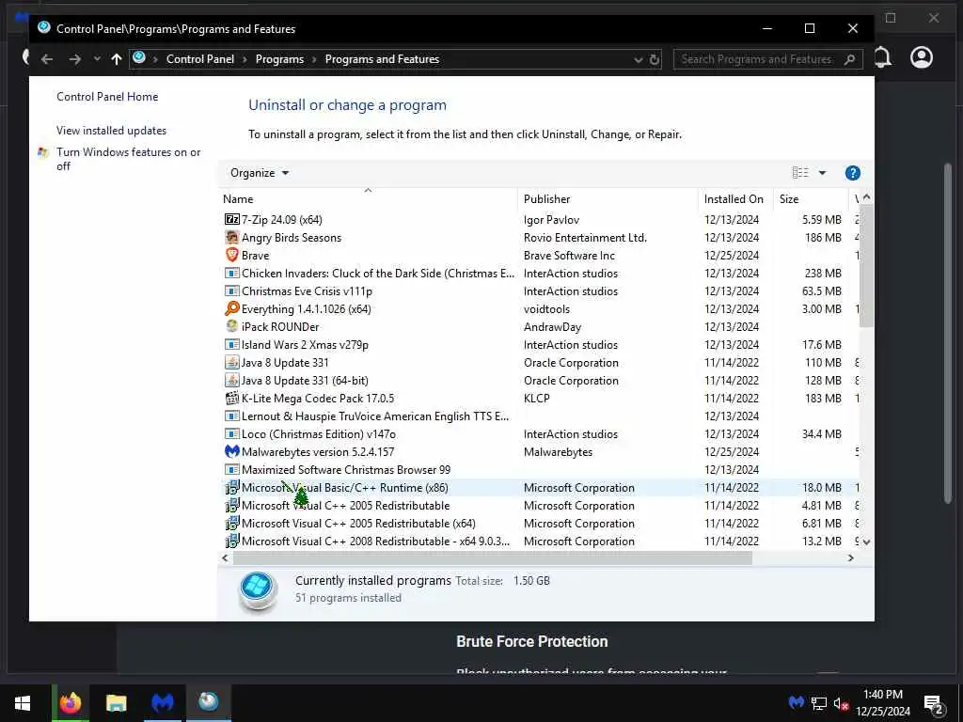Open the Programs and Features help icon
Screen dimensions: 963x722
click(x=852, y=173)
